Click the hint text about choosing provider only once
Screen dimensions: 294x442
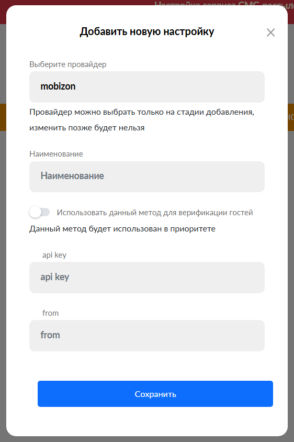pyautogui.click(x=142, y=120)
